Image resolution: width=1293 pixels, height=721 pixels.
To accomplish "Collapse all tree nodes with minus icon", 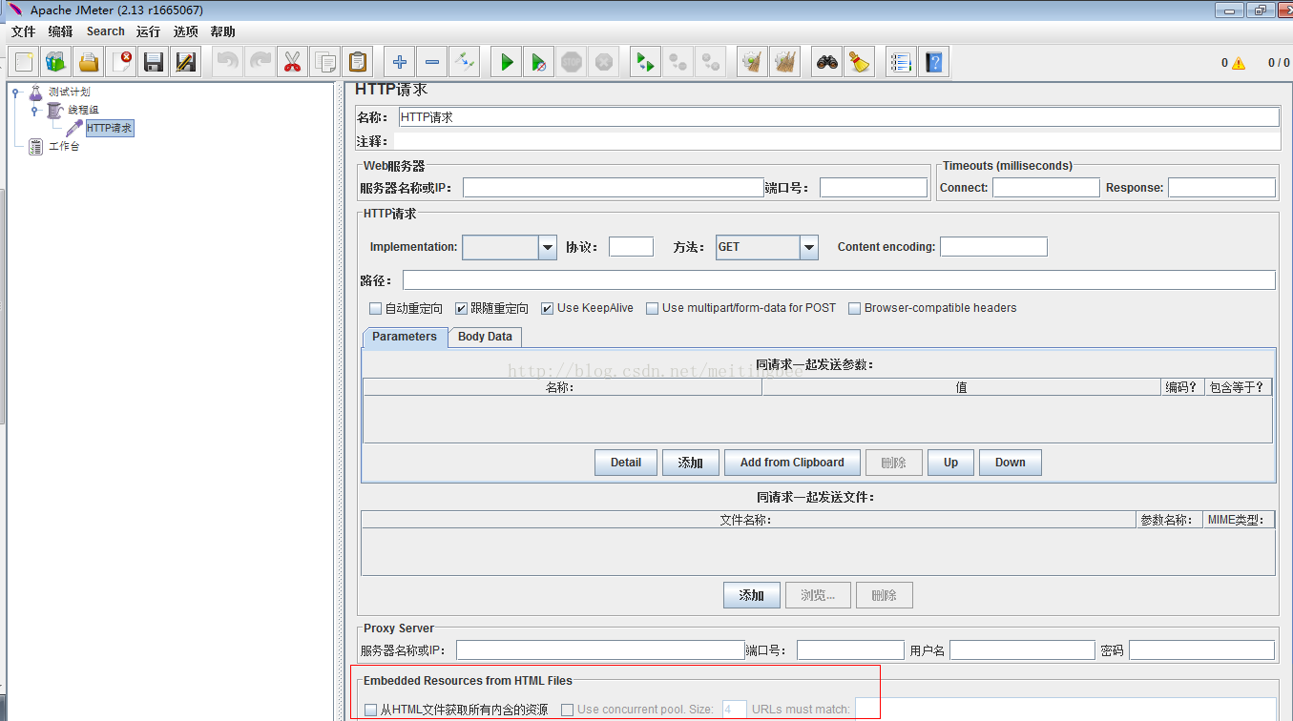I will tap(432, 63).
